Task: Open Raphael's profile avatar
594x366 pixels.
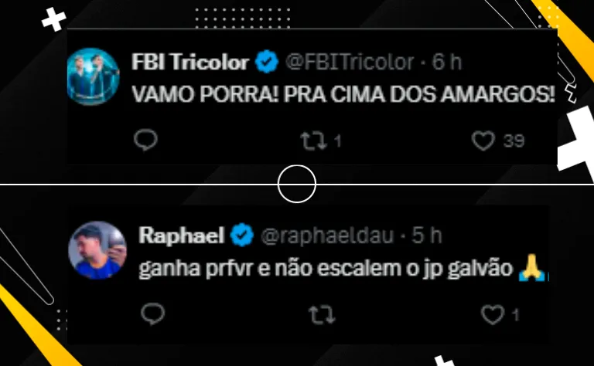Action: [97, 250]
